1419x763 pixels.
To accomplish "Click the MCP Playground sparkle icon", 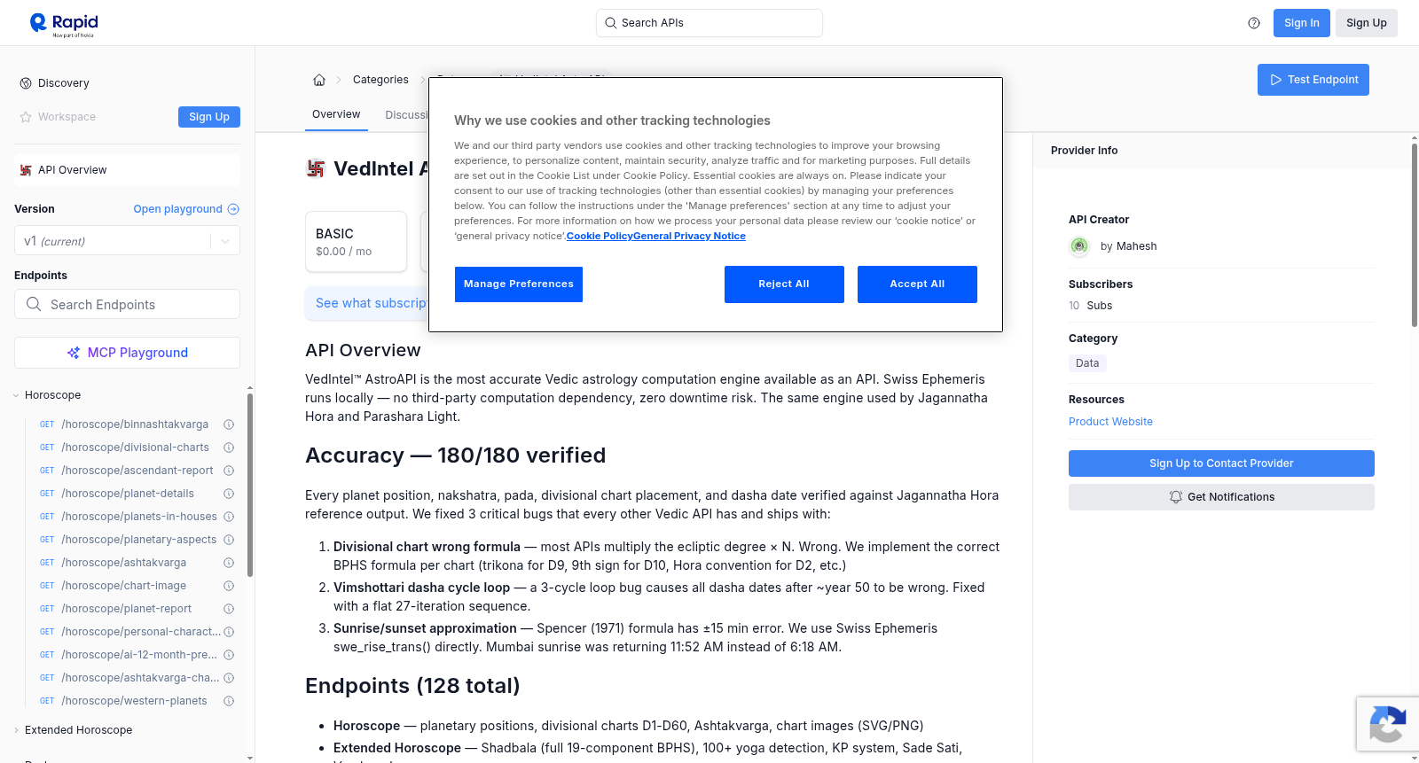I will (74, 353).
